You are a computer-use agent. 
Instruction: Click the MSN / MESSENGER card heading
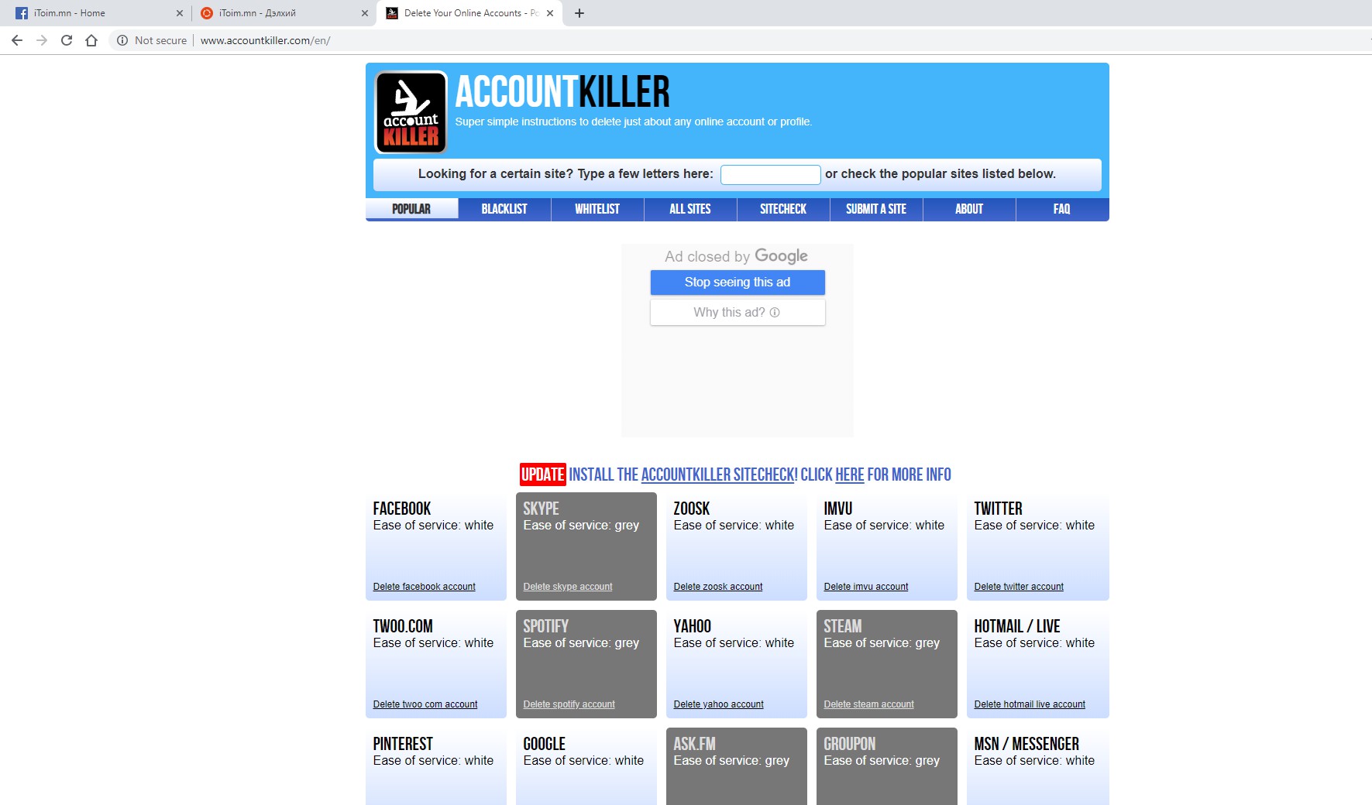[x=1026, y=744]
